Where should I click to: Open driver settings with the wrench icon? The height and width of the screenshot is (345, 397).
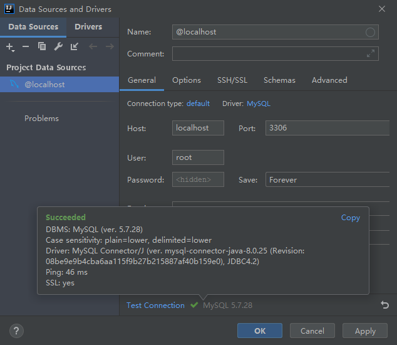58,47
